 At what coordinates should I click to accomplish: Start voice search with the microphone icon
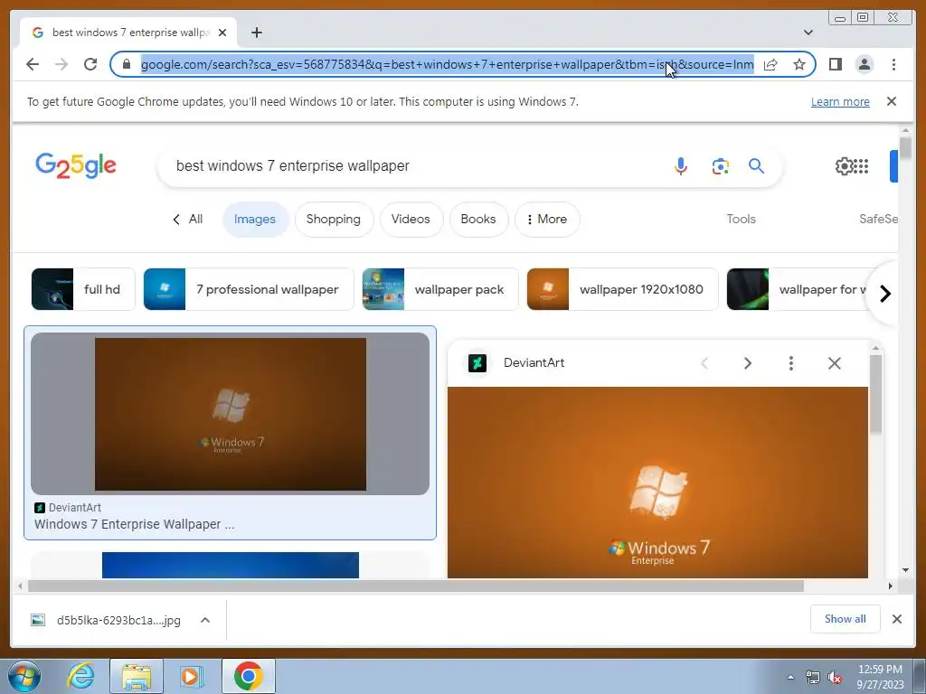(680, 166)
